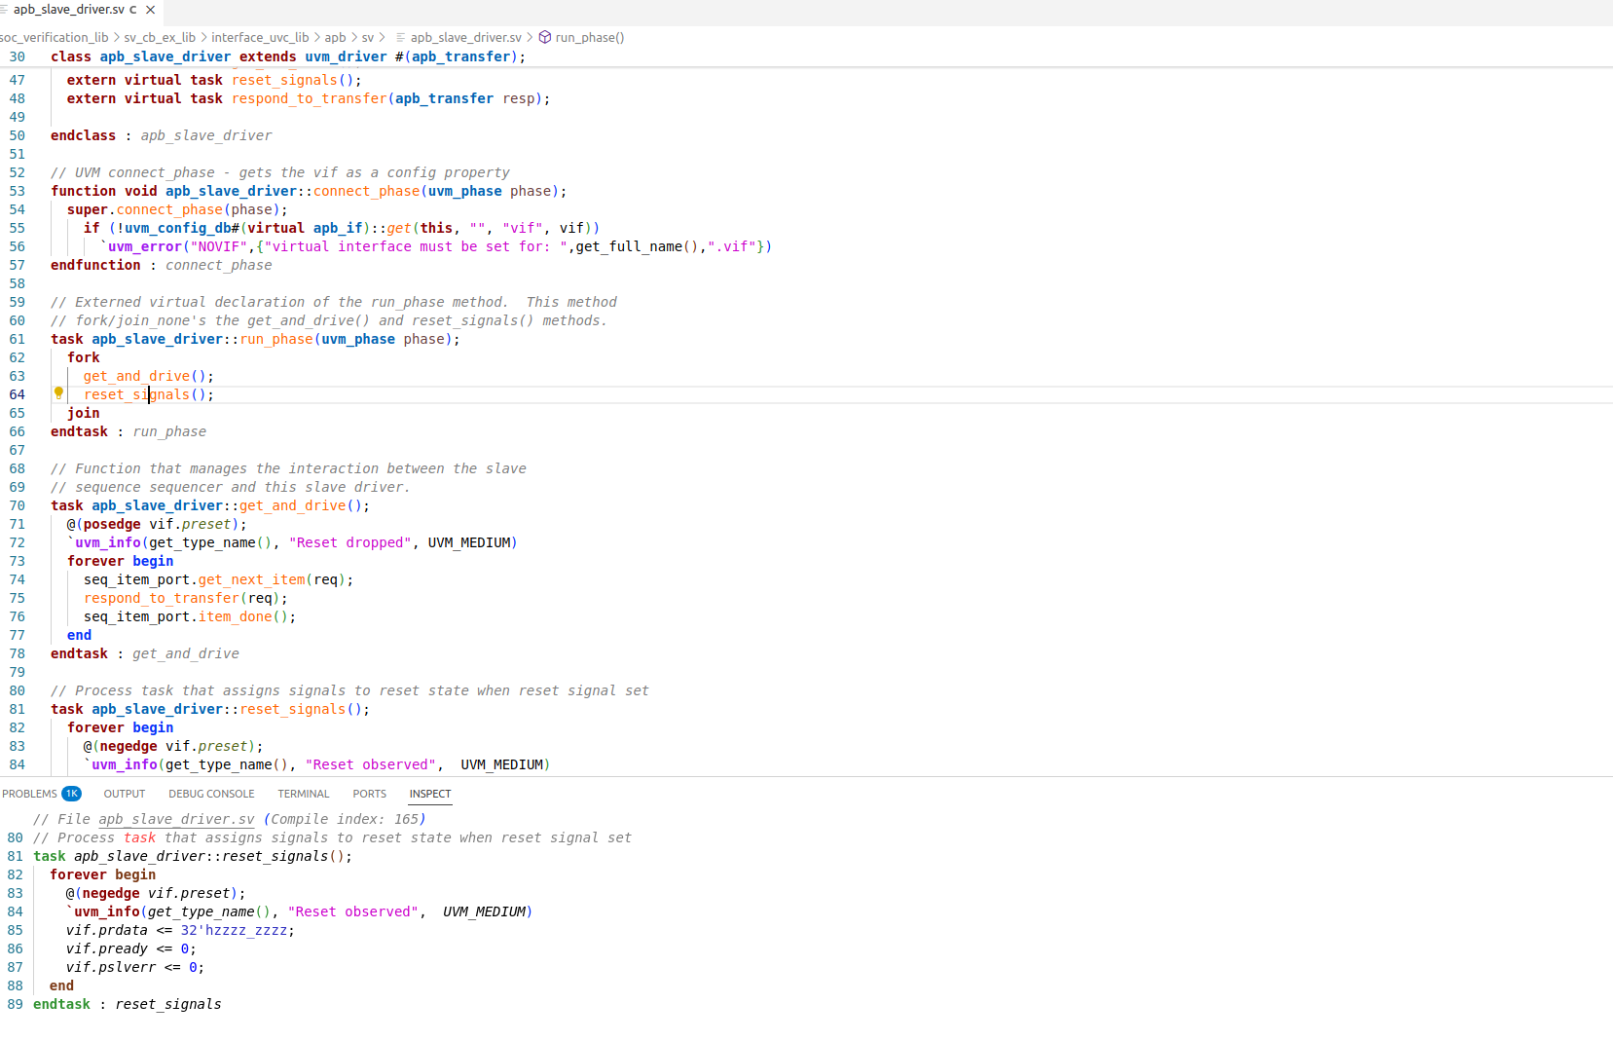Open the DEBUG CONSOLE tab
Screen dimensions: 1613x1041
coord(211,794)
